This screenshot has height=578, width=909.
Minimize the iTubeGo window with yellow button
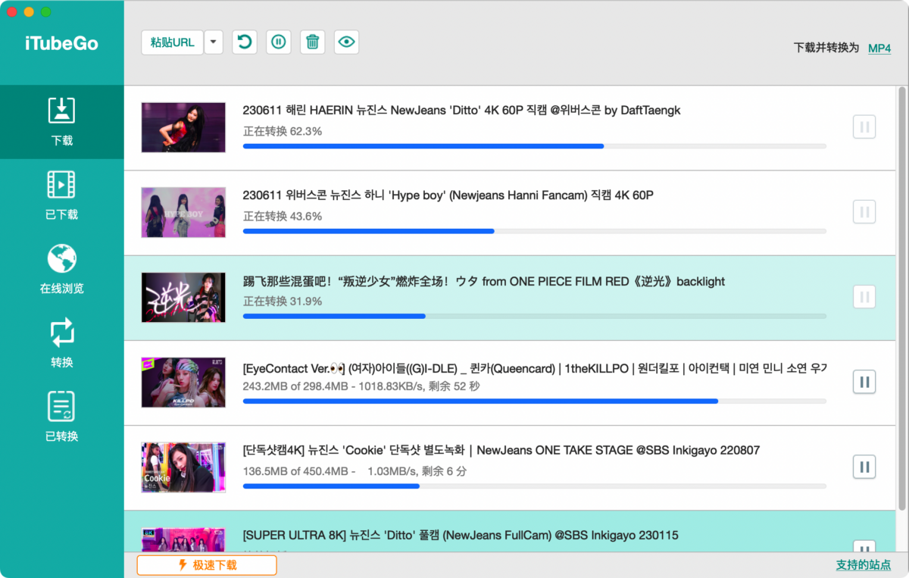[x=29, y=12]
